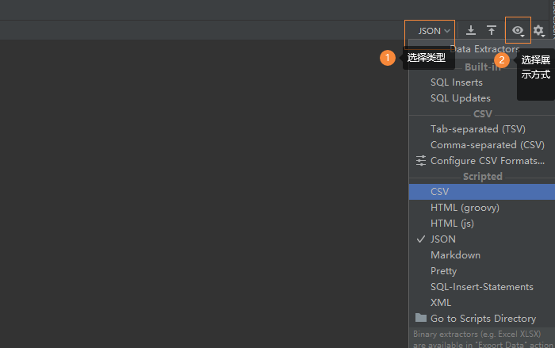Click the scripts directory folder icon
The image size is (555, 348).
[421, 318]
